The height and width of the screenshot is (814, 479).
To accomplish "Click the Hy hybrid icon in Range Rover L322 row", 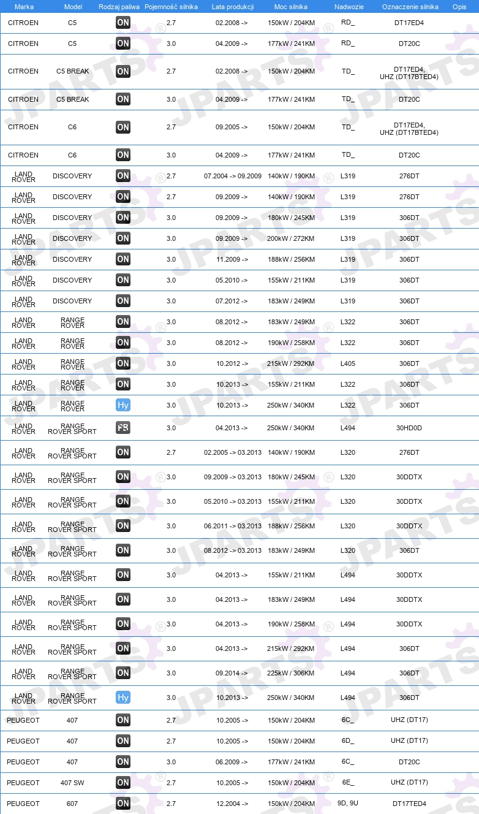I will [123, 405].
